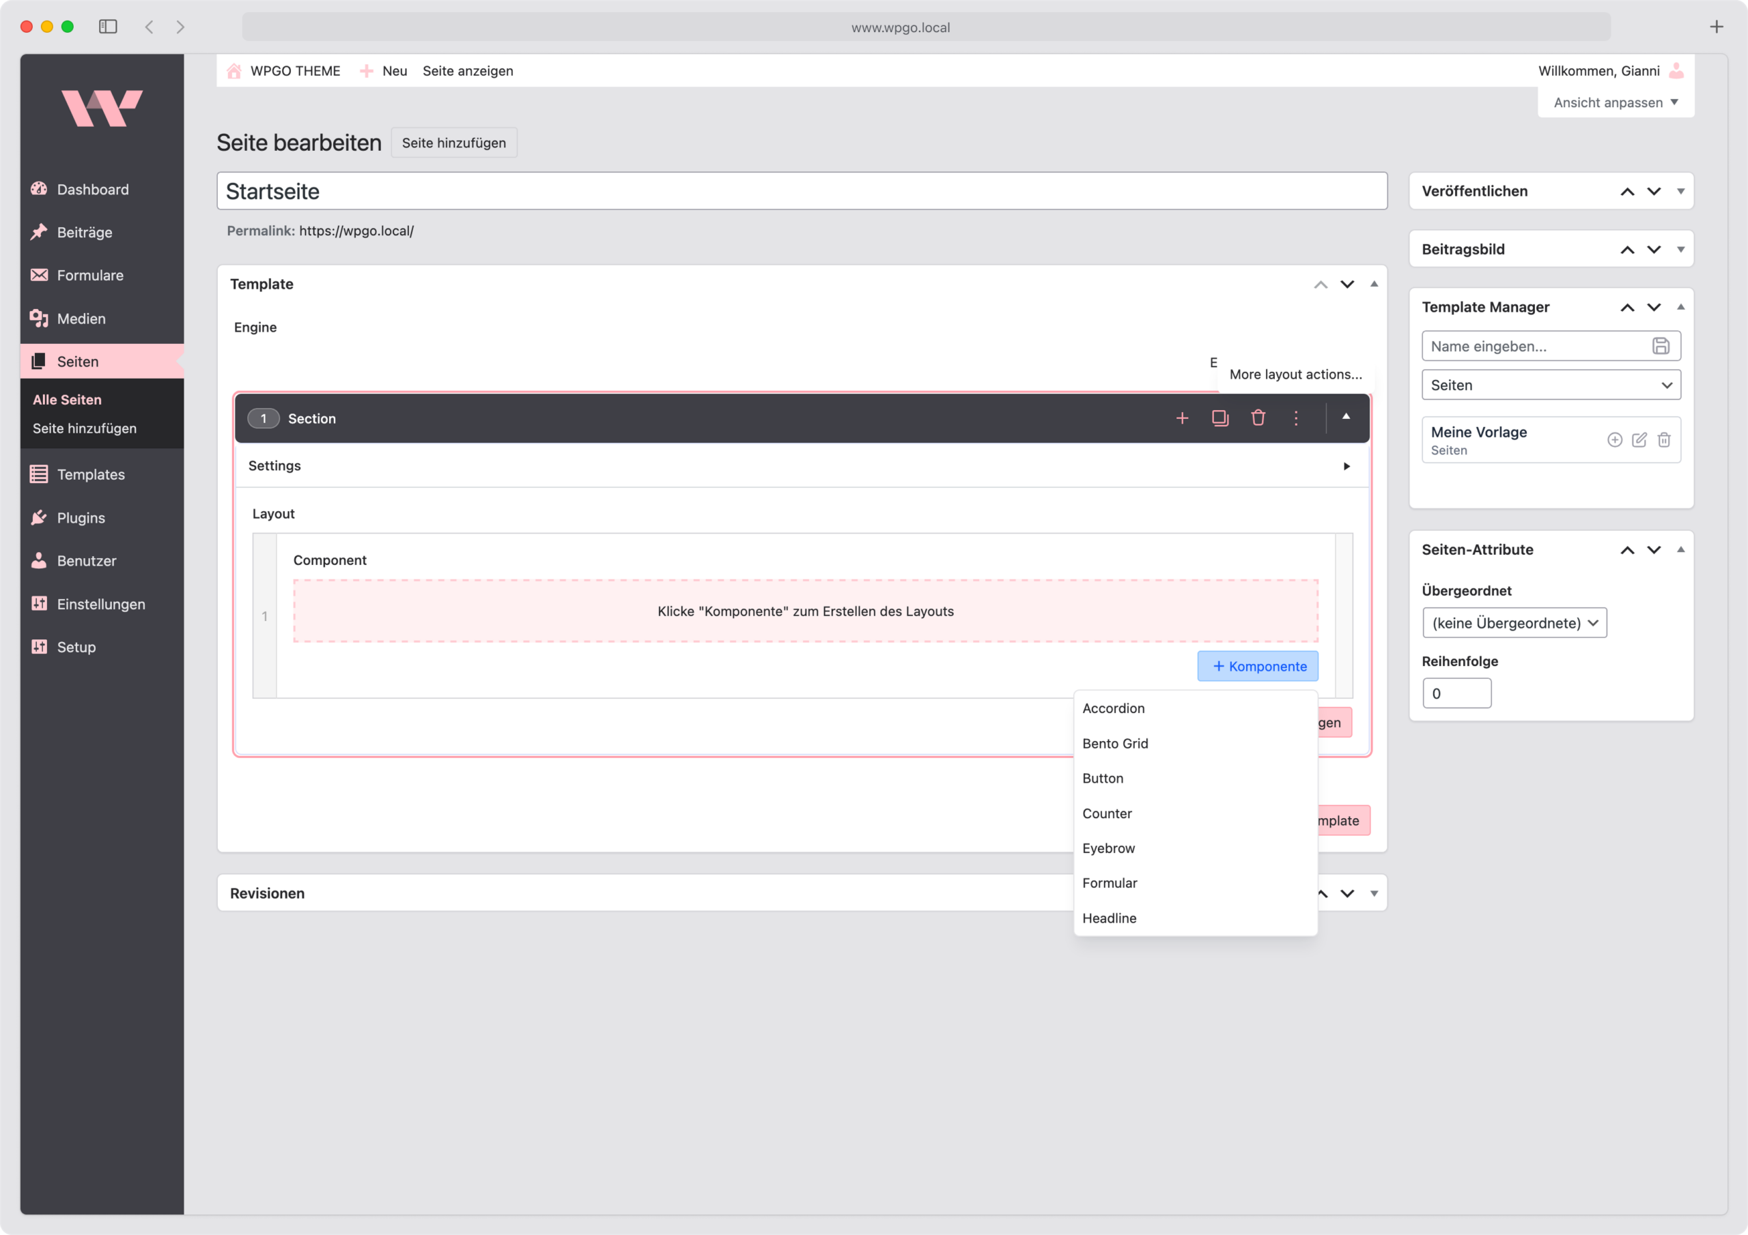The height and width of the screenshot is (1235, 1748).
Task: Collapse the Template panel
Action: click(x=1373, y=284)
